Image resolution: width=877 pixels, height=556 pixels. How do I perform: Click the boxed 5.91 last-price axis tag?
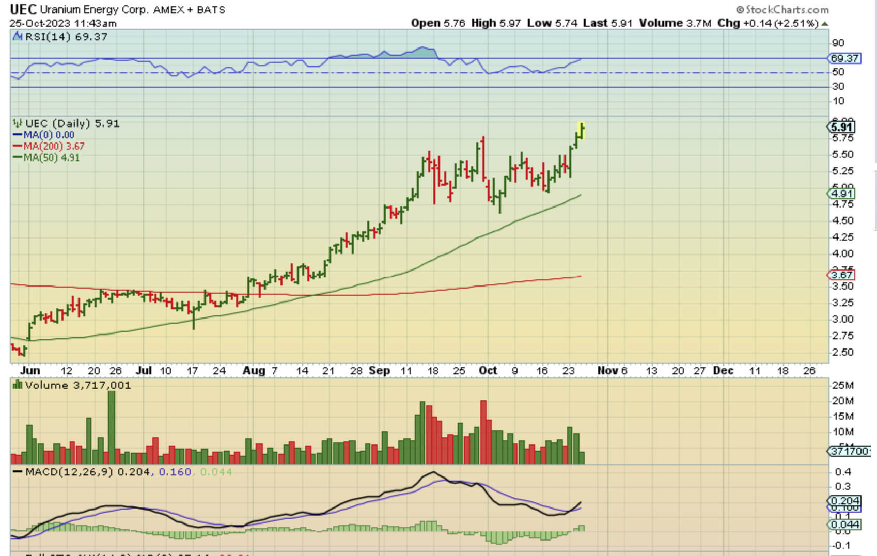pyautogui.click(x=842, y=127)
